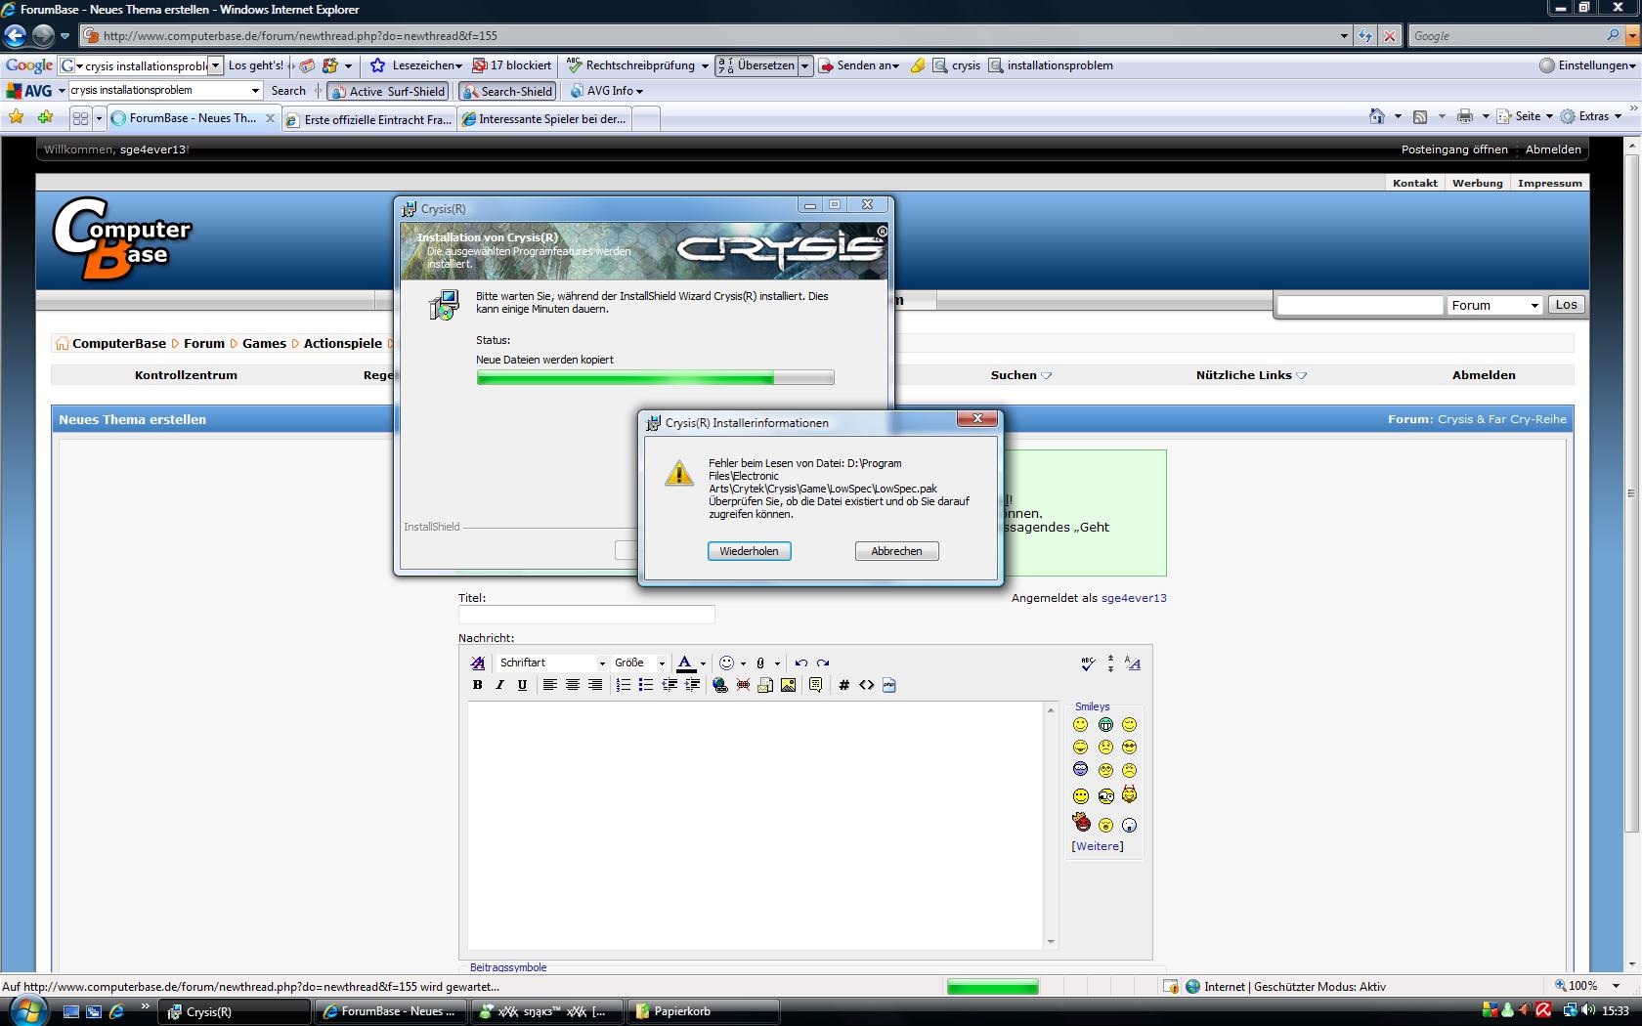Remove link with unlink icon
The height and width of the screenshot is (1026, 1642).
[x=743, y=685]
